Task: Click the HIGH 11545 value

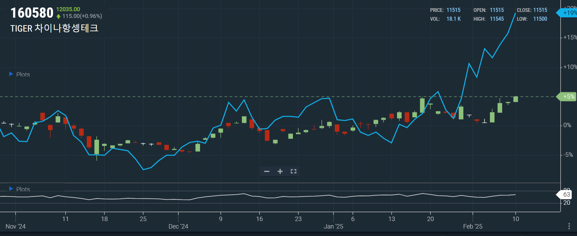Action: pyautogui.click(x=497, y=19)
